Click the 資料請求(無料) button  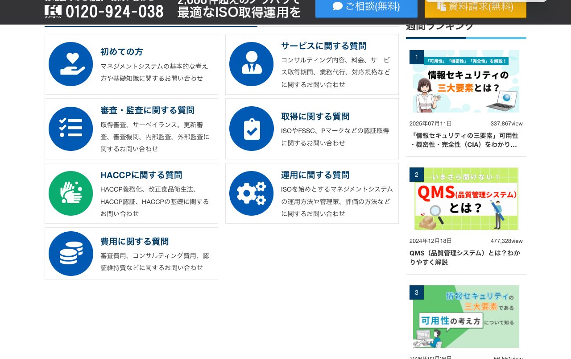click(x=476, y=8)
